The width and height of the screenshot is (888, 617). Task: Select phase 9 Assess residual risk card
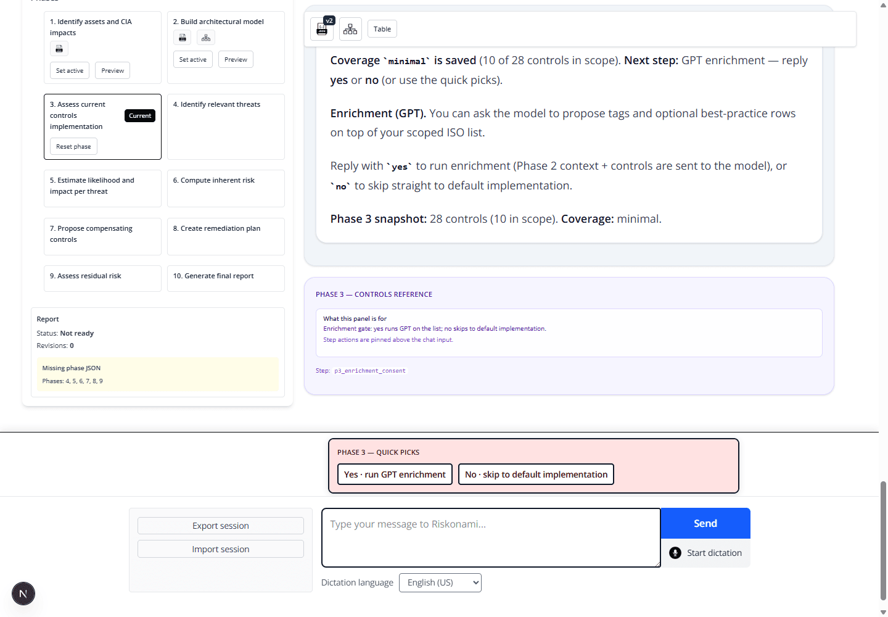point(102,278)
